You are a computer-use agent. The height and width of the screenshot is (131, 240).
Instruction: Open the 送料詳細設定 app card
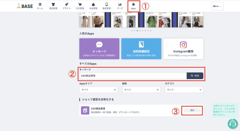[141, 49]
